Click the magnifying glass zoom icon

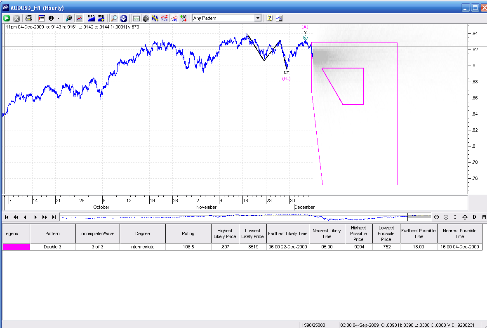click(114, 18)
